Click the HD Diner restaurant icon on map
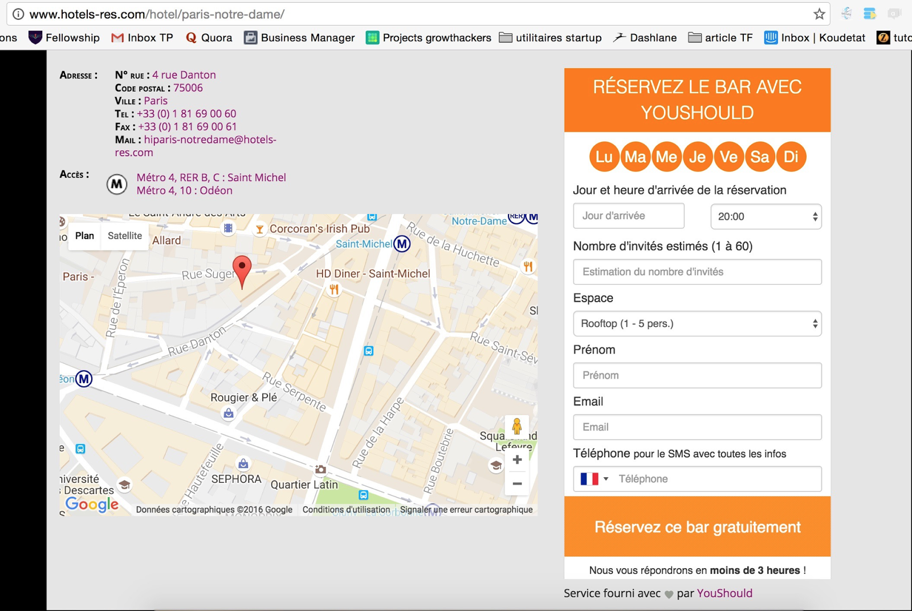This screenshot has width=912, height=611. (334, 289)
